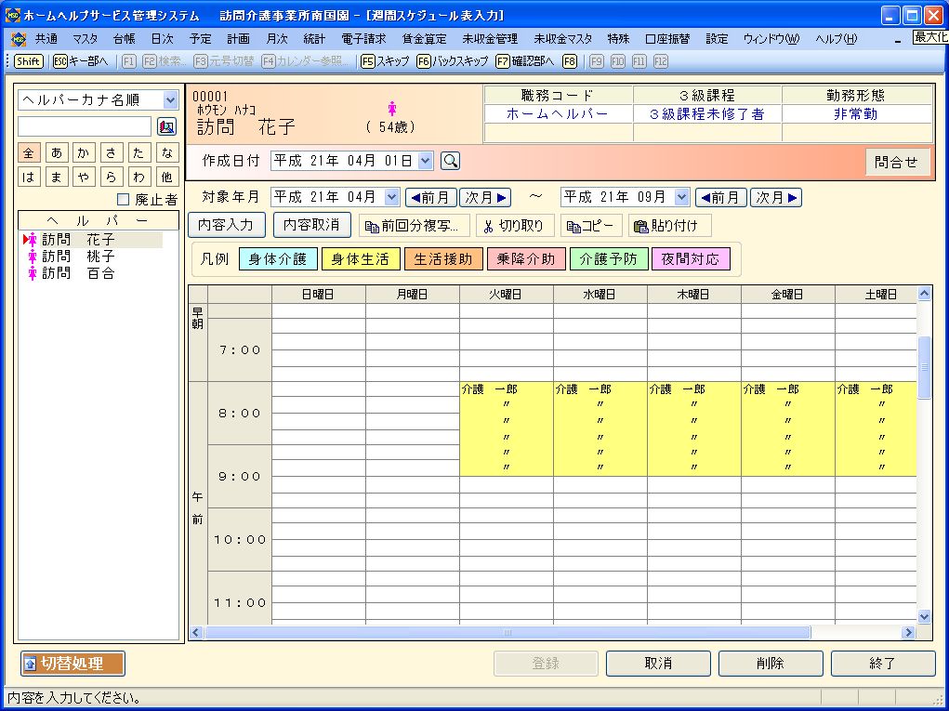The height and width of the screenshot is (711, 949).
Task: Select the あ kana filter button
Action: pyautogui.click(x=57, y=153)
